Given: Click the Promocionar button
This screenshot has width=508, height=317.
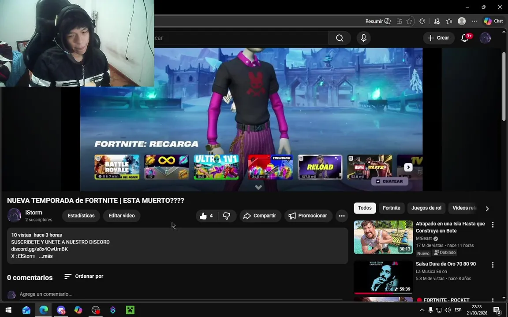Looking at the screenshot, I should (x=308, y=216).
